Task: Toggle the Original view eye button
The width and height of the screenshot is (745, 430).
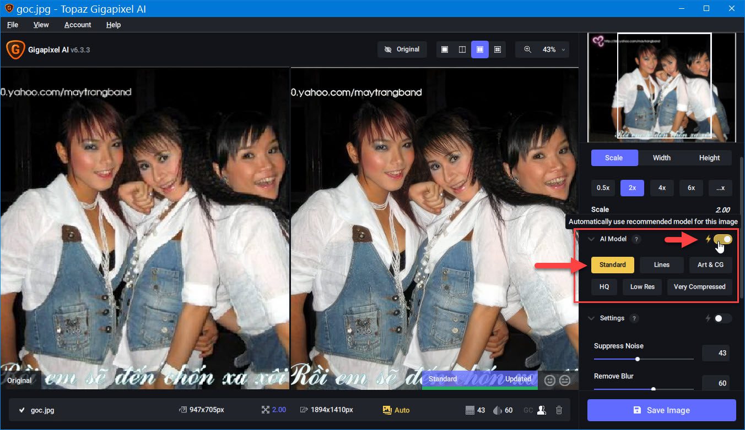Action: [x=402, y=49]
